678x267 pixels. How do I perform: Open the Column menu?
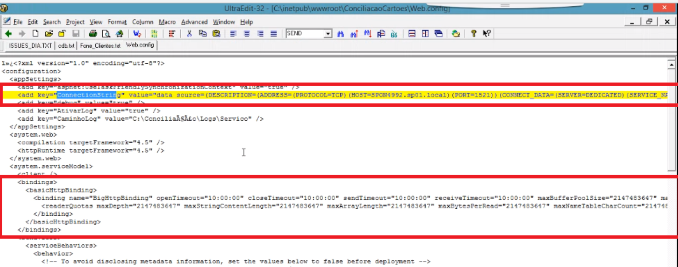pyautogui.click(x=143, y=22)
